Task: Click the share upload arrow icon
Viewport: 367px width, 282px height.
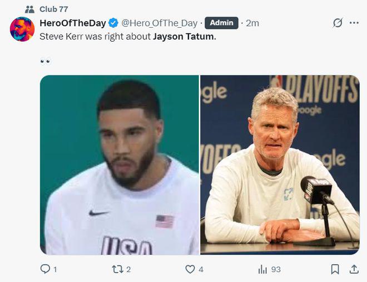Action: click(x=354, y=269)
